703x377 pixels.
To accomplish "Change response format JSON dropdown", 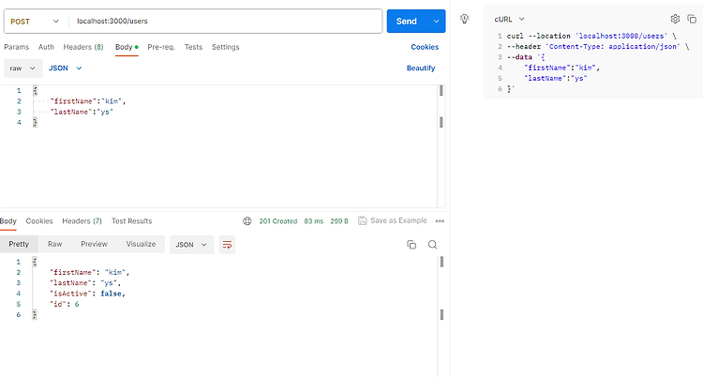I will [191, 245].
